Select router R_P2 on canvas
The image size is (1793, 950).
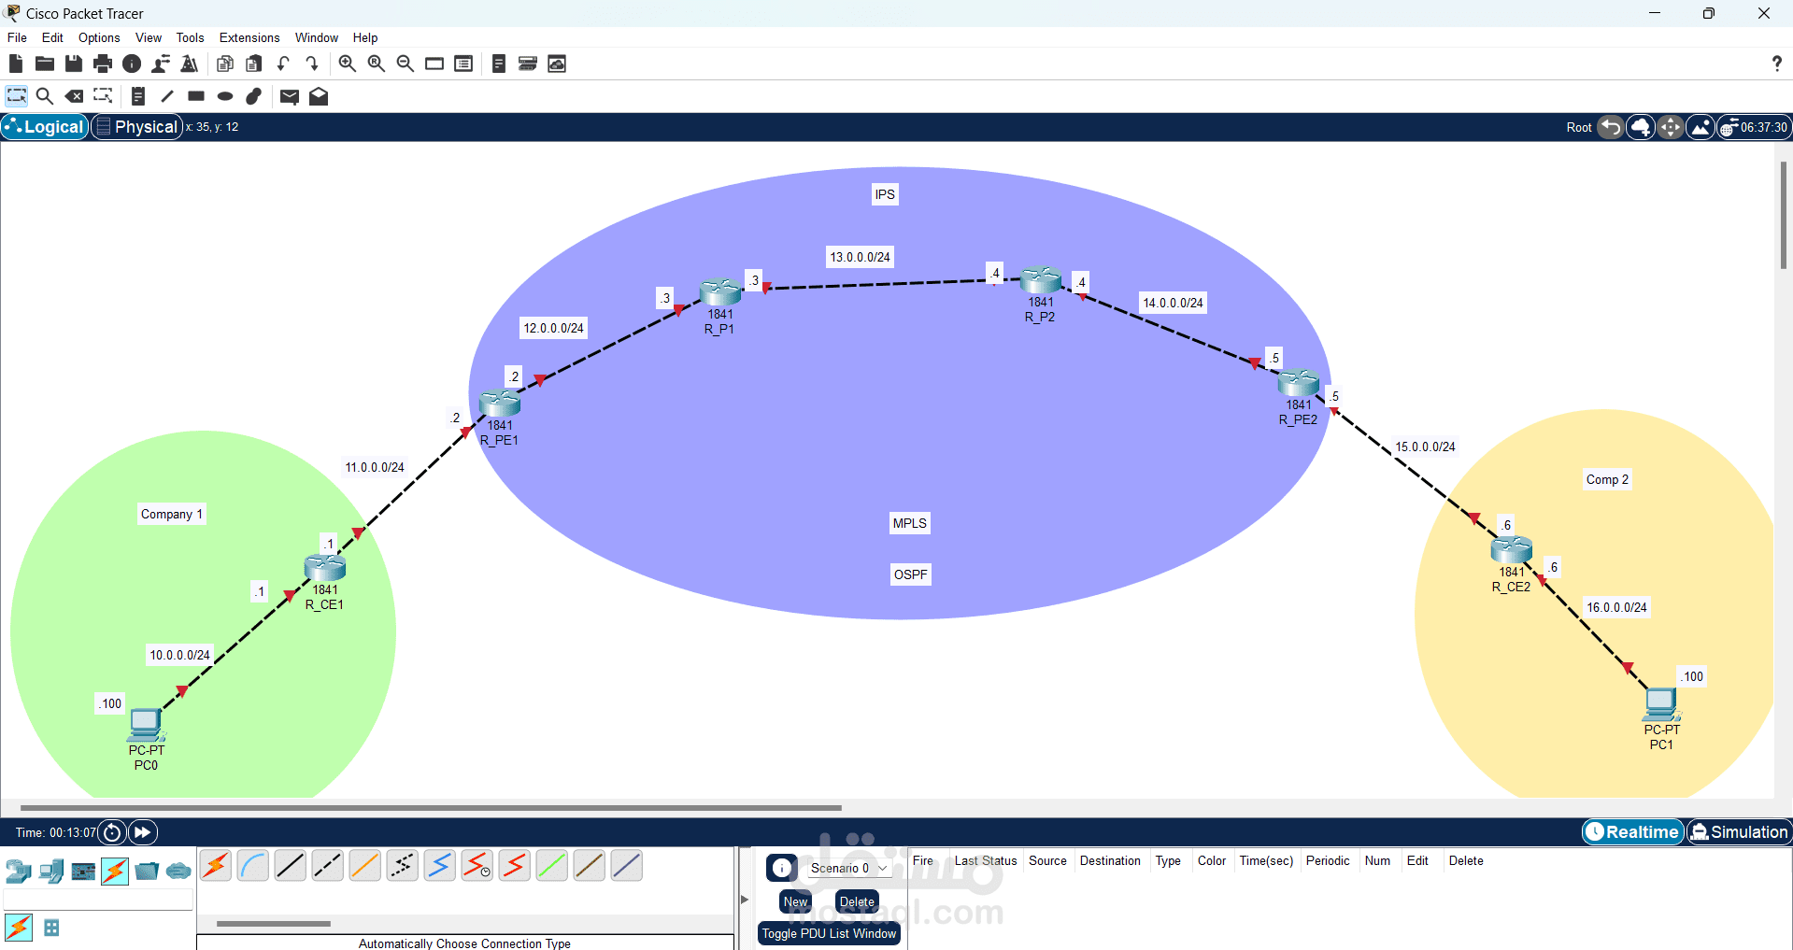[x=1041, y=280]
